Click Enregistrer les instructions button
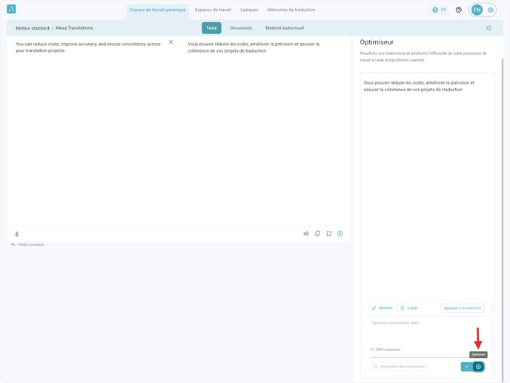 tap(400, 367)
